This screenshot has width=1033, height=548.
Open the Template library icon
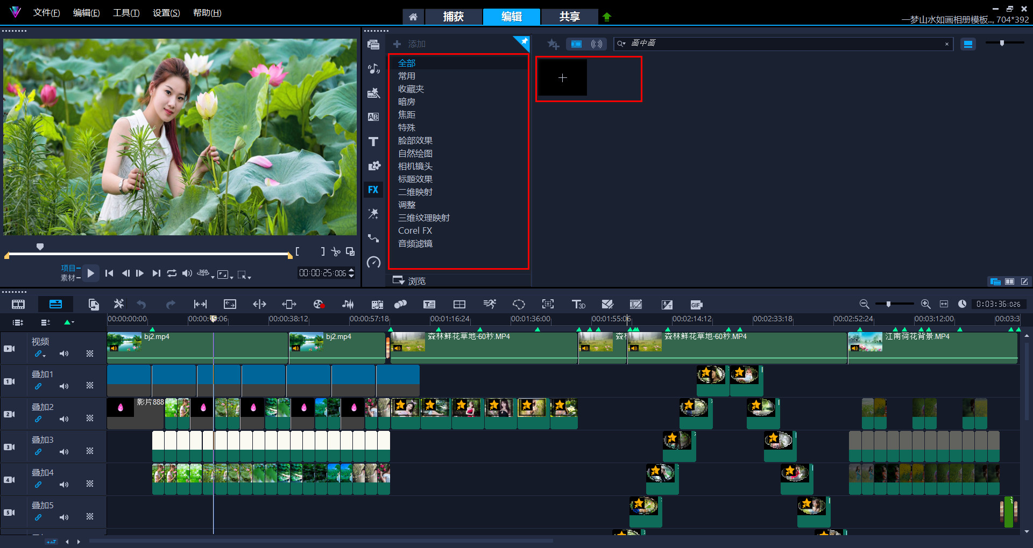(373, 93)
